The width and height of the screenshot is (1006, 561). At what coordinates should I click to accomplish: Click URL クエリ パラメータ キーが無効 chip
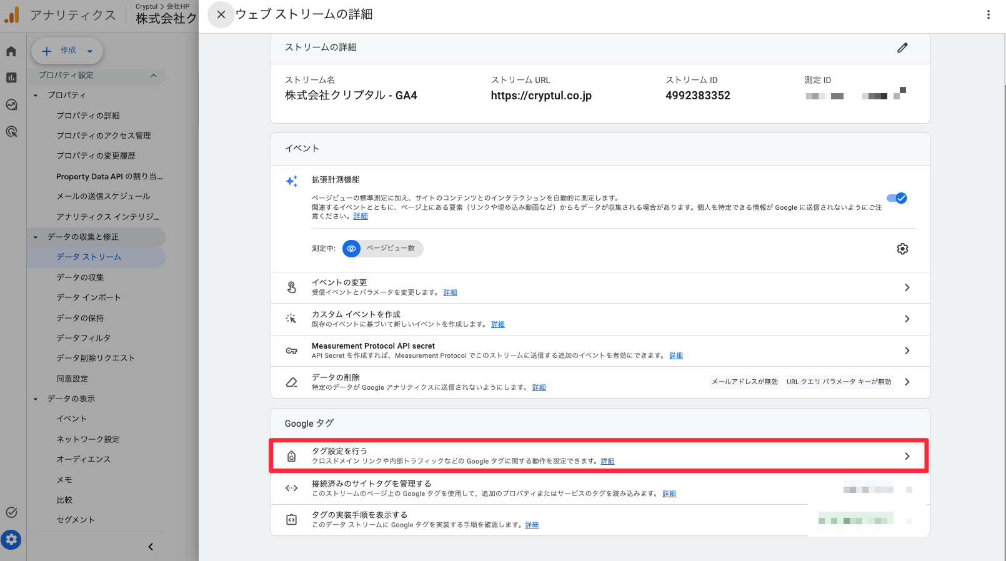(x=839, y=382)
